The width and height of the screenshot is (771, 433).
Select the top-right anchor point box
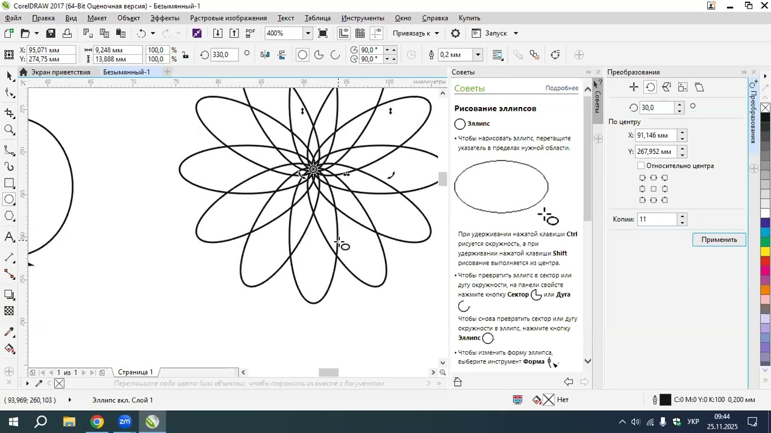(665, 178)
